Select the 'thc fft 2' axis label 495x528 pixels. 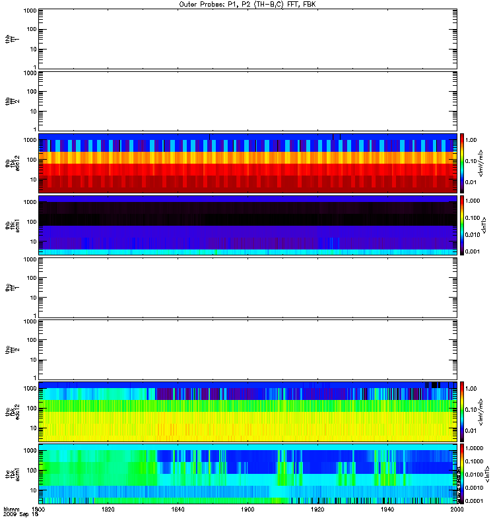[12, 350]
